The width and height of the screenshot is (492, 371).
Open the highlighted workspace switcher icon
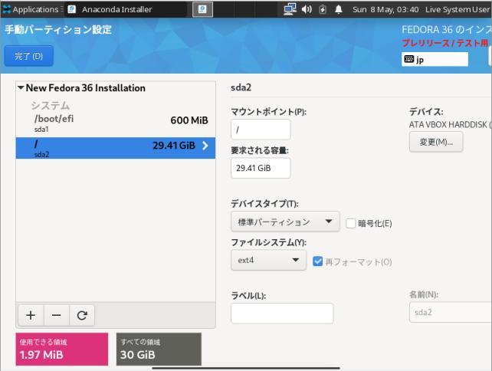click(x=202, y=9)
